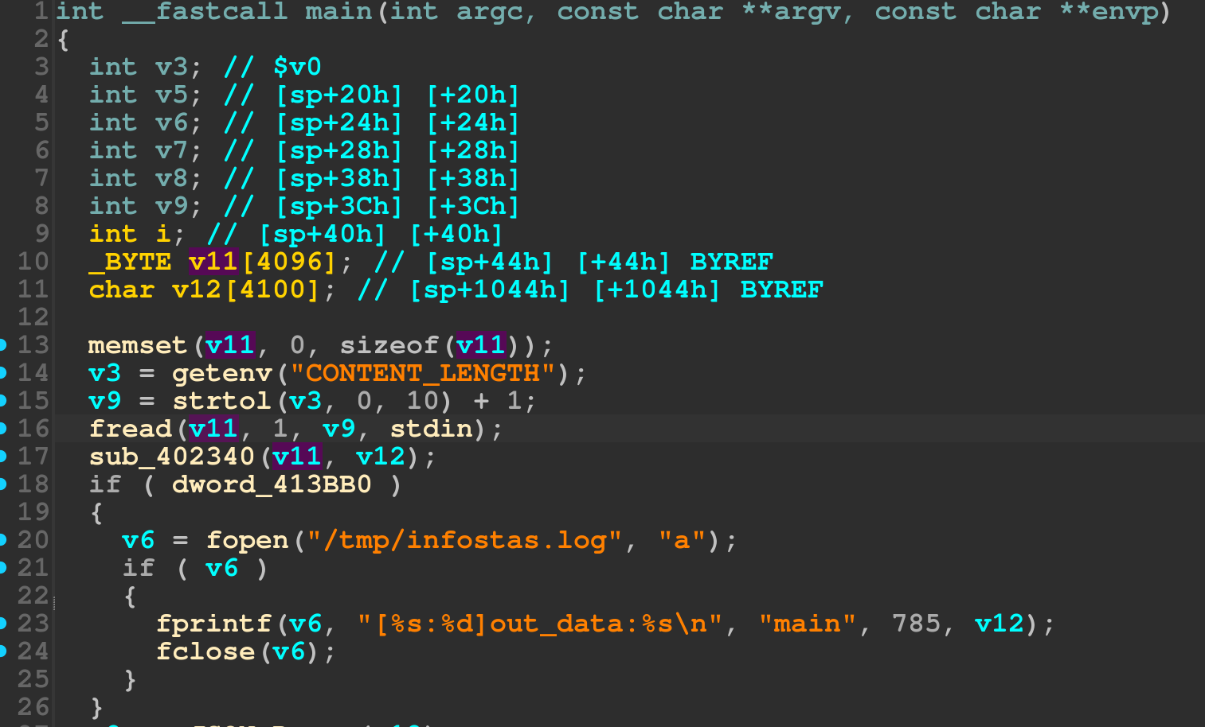1205x727 pixels.
Task: Select the memset function name
Action: coord(137,345)
